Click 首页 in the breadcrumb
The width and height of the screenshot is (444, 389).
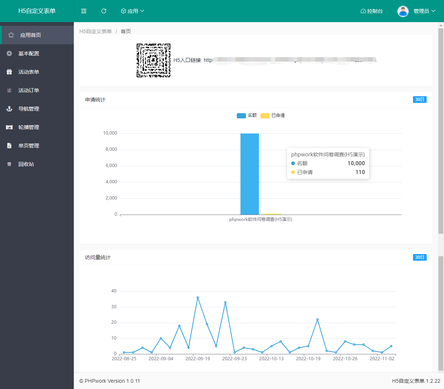(x=126, y=31)
